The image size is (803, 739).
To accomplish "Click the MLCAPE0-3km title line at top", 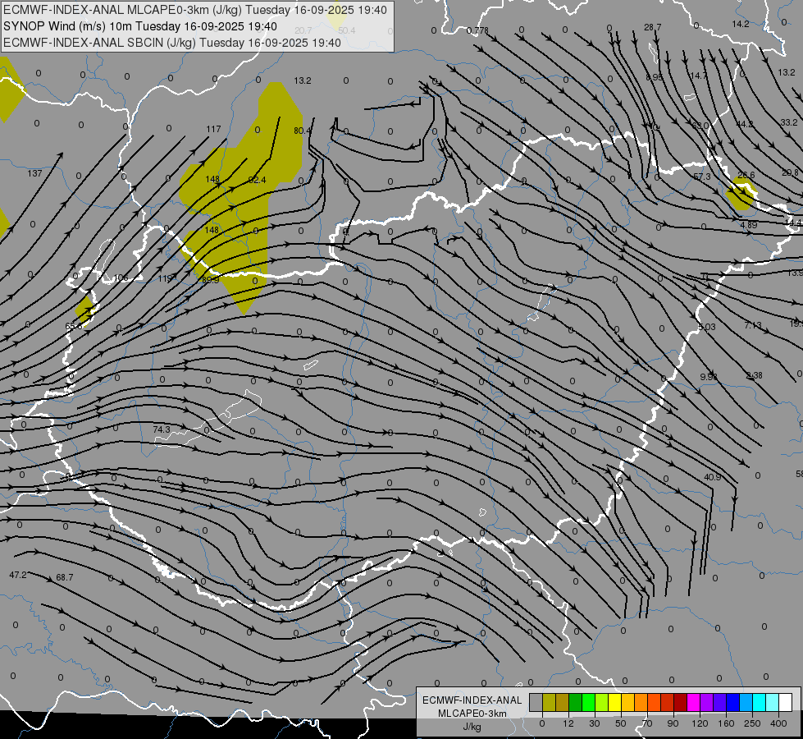I will 195,10.
